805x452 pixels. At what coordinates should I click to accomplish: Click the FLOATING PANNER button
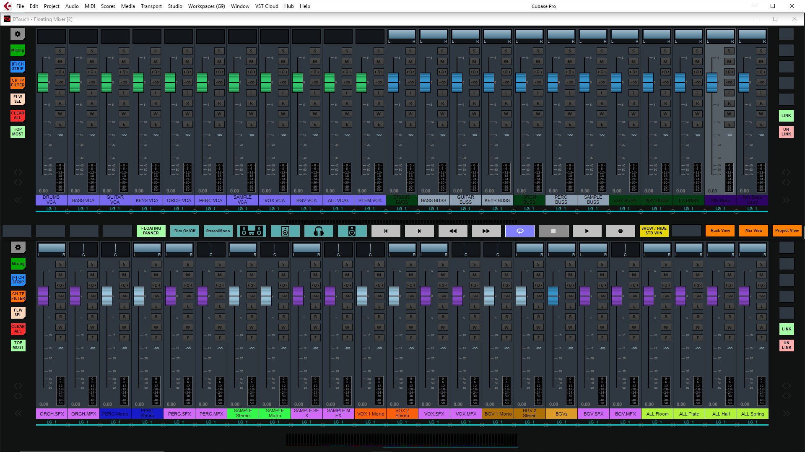pyautogui.click(x=151, y=231)
